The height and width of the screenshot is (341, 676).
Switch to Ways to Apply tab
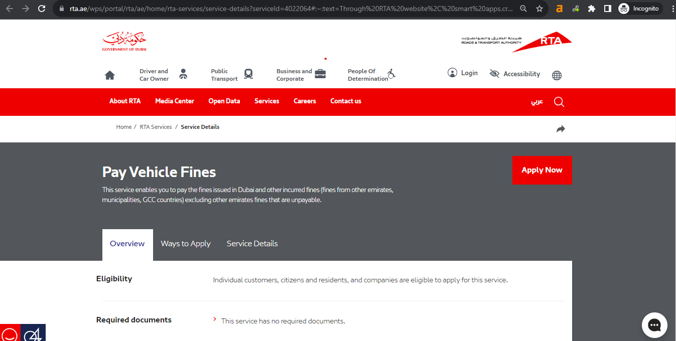pos(186,244)
